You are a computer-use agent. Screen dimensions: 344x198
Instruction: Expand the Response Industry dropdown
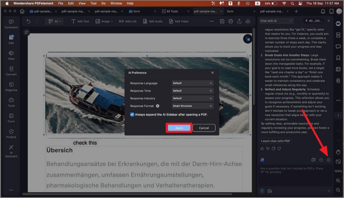pyautogui.click(x=193, y=98)
